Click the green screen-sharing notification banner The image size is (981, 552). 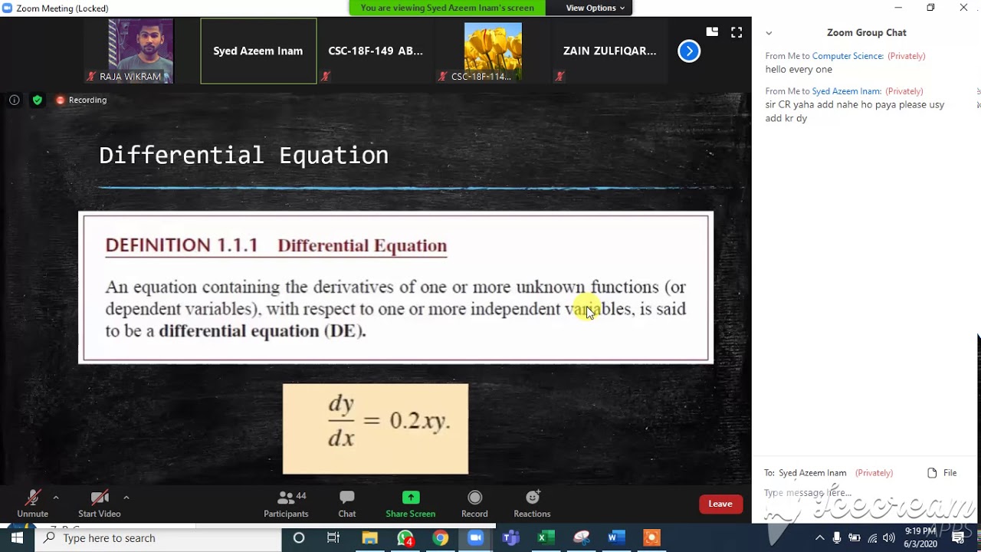[447, 8]
